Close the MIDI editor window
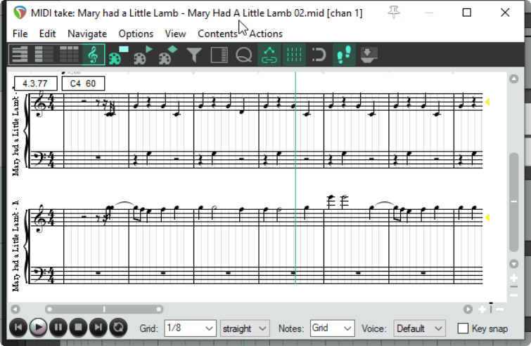 (x=505, y=13)
